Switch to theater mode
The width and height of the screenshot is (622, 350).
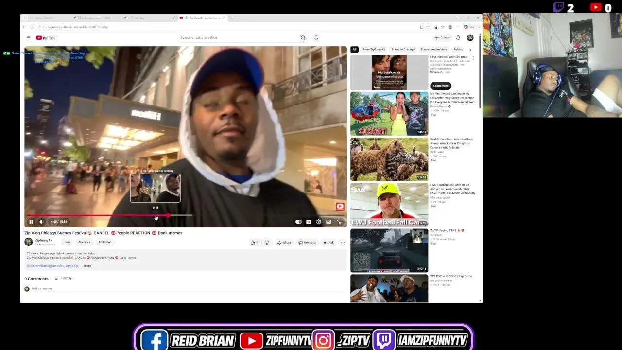pyautogui.click(x=328, y=222)
